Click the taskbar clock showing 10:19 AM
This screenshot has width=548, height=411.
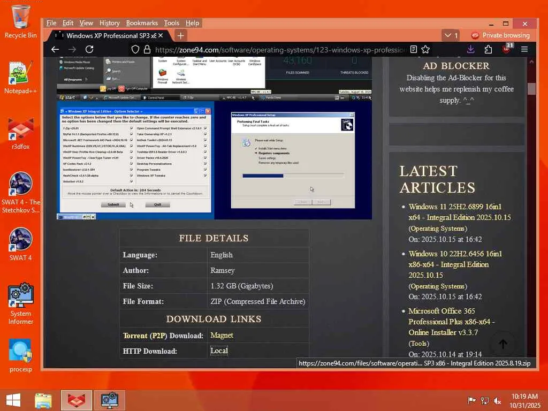[524, 400]
